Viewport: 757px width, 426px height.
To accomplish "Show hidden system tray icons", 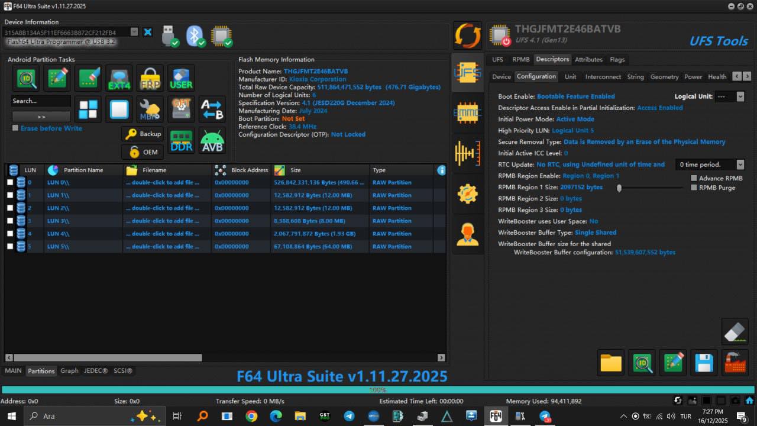I will [624, 416].
